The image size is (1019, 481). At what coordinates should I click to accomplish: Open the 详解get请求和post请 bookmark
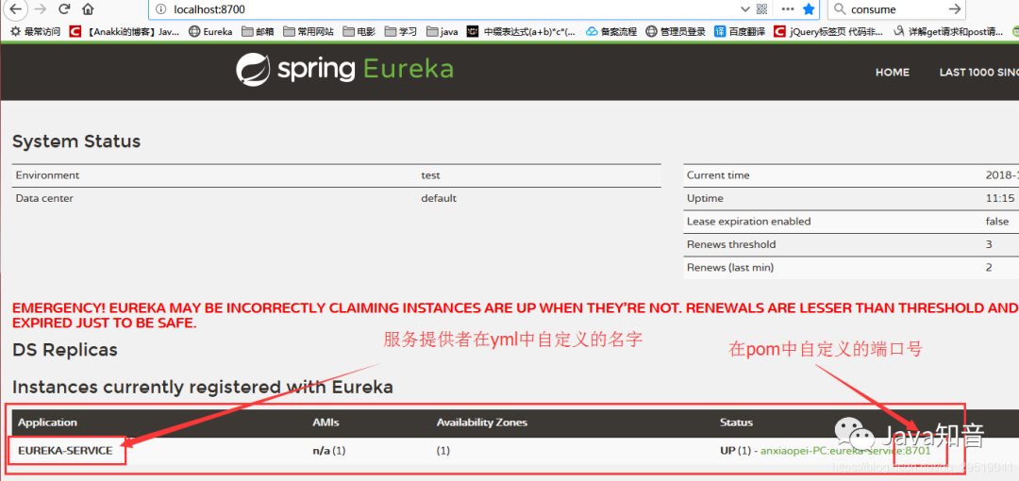pyautogui.click(x=948, y=31)
